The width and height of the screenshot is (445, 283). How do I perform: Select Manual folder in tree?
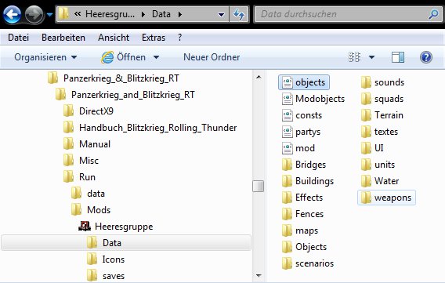coord(95,144)
